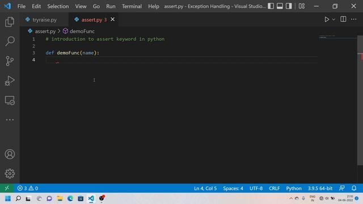363x204 pixels.
Task: Toggle the primary side bar layout icon
Action: [271, 6]
